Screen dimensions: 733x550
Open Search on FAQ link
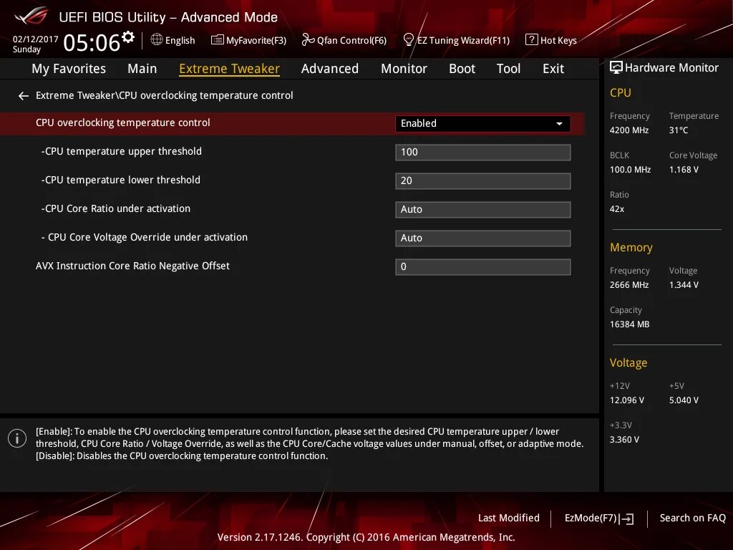[x=692, y=518]
